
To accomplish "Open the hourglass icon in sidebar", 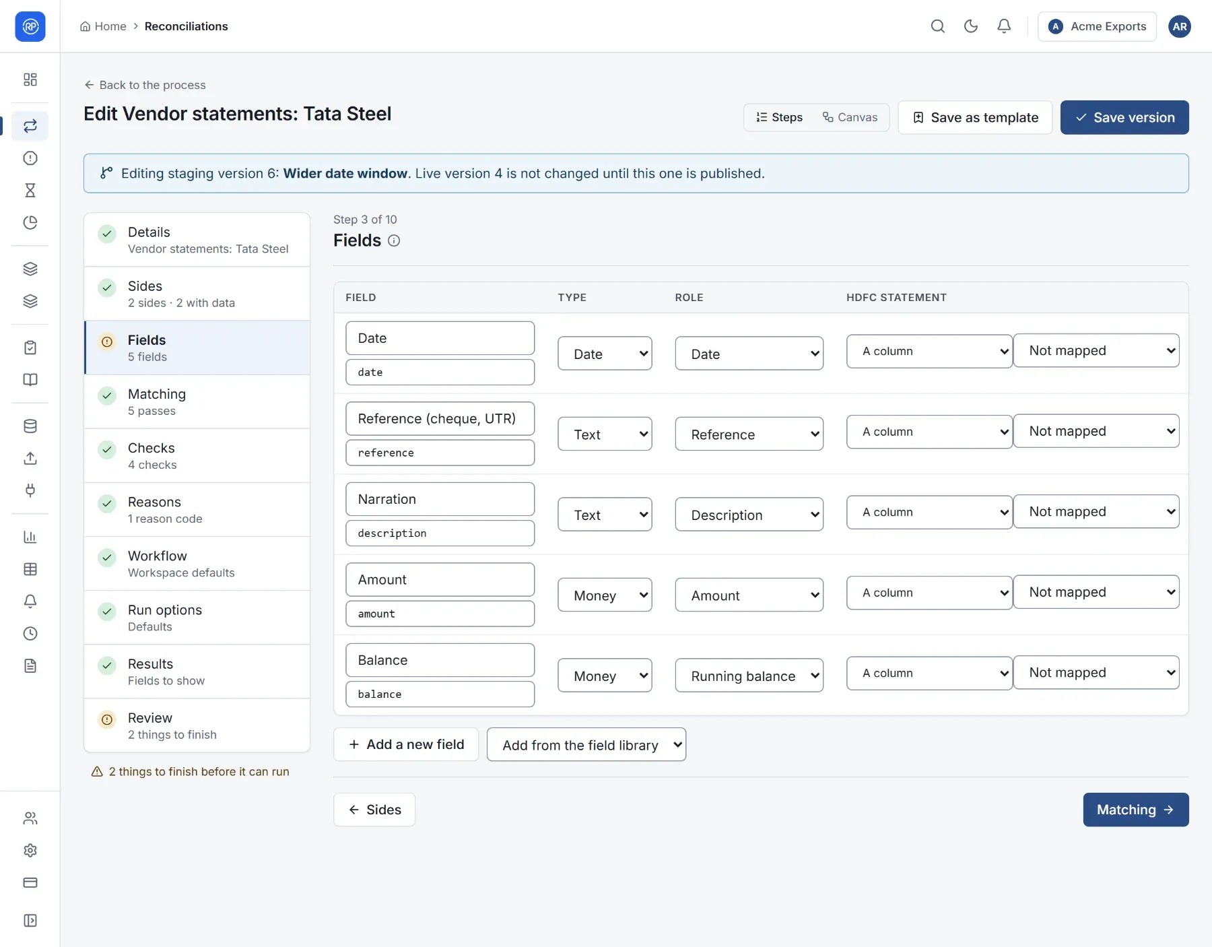I will tap(30, 191).
